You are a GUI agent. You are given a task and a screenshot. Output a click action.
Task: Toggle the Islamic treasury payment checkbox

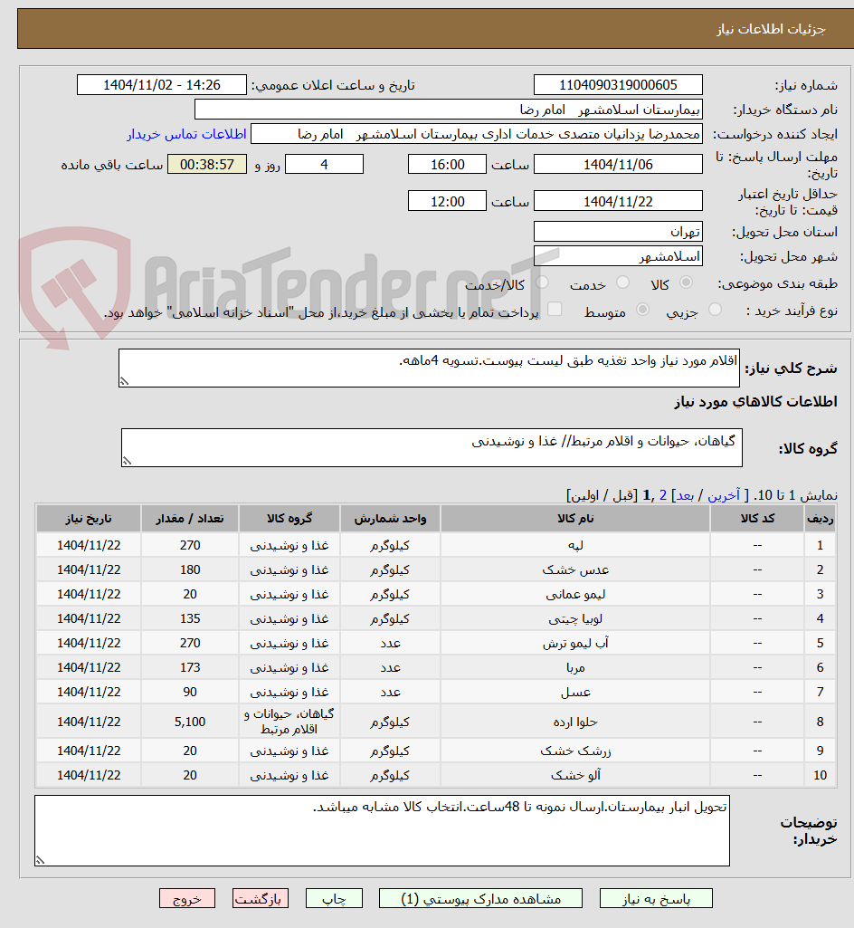click(555, 310)
